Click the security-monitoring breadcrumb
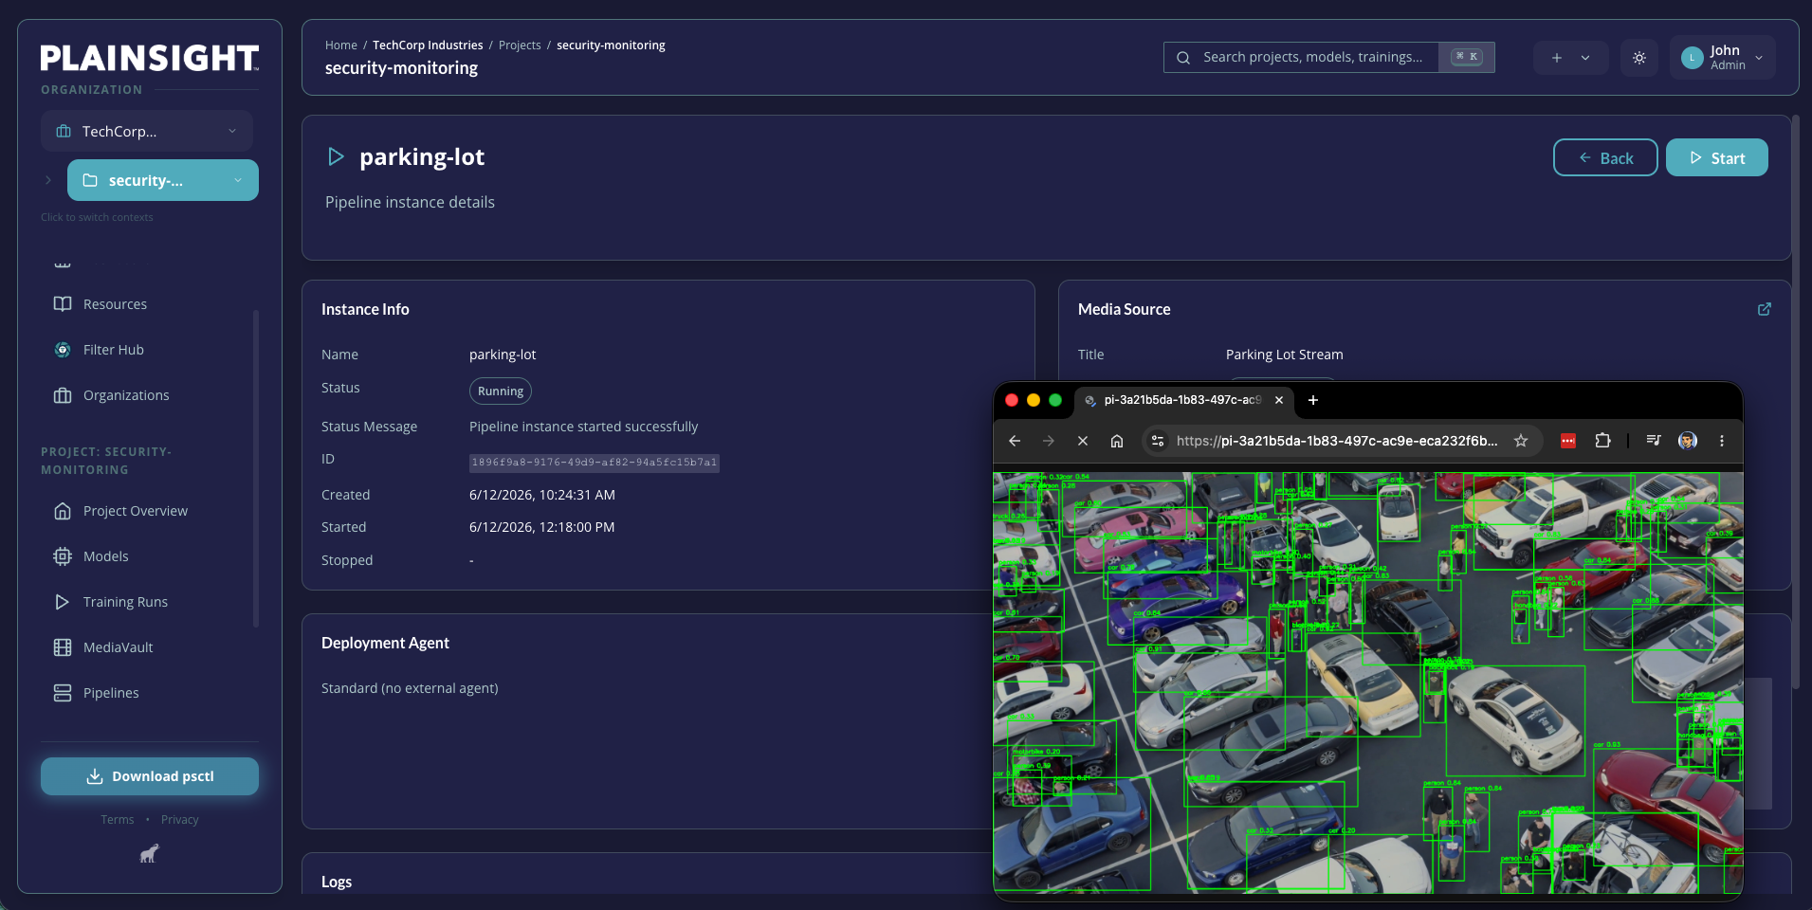Image resolution: width=1812 pixels, height=910 pixels. pyautogui.click(x=611, y=45)
